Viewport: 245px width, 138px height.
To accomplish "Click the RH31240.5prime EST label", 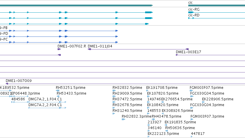I will coord(127,111).
